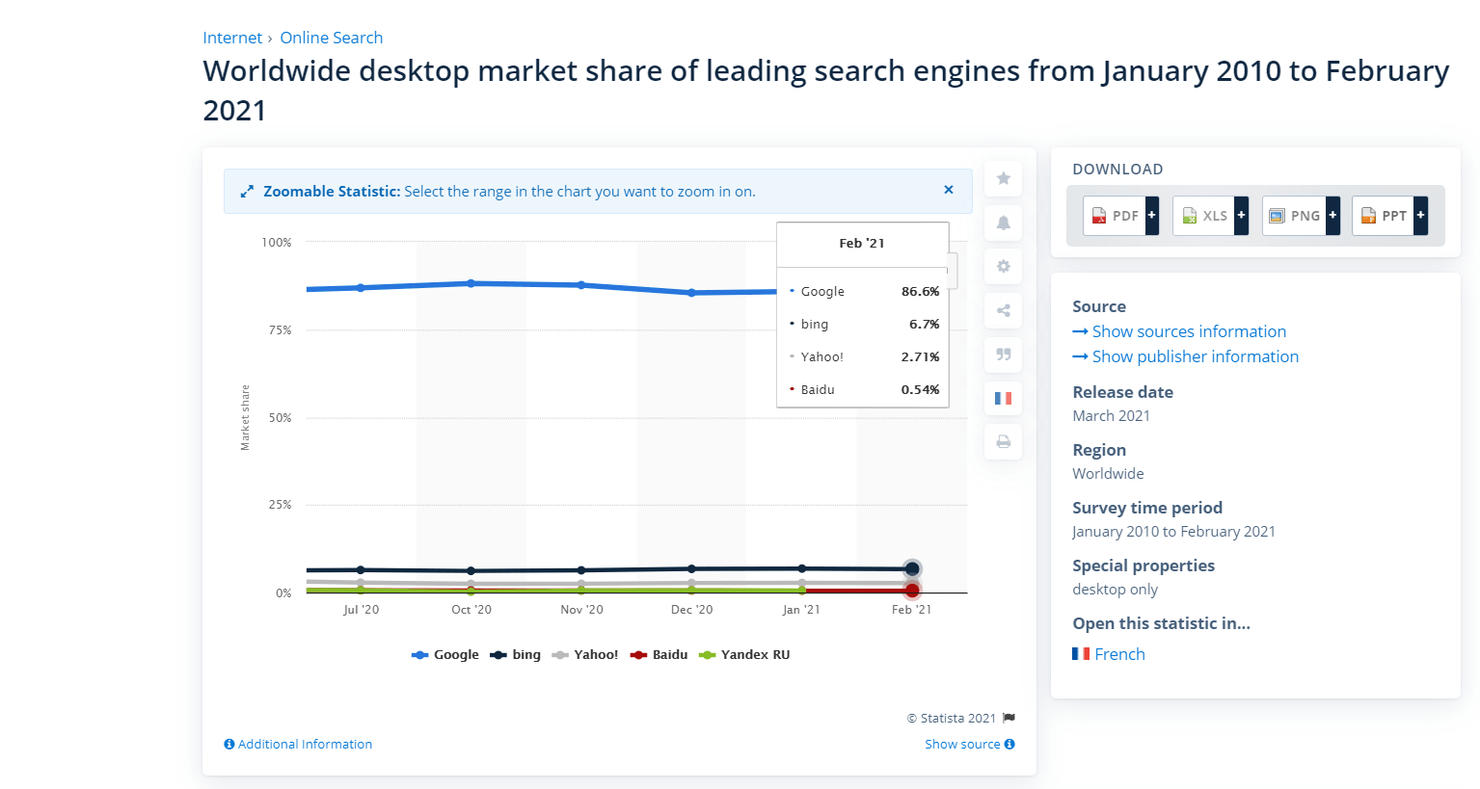Click the Jan '21 axis label
The height and width of the screenshot is (789, 1480).
801,610
